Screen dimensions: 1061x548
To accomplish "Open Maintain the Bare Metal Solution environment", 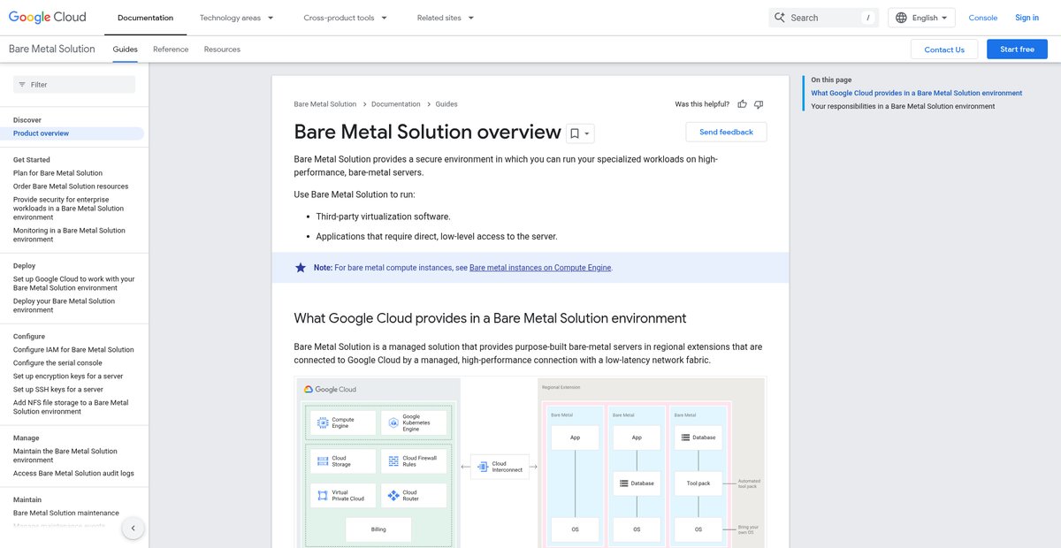I will [65, 456].
